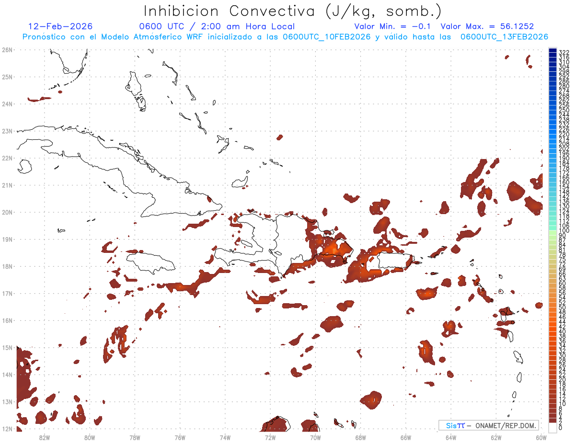Image resolution: width=575 pixels, height=444 pixels.
Task: Click the colorbar value label "0"
Action: click(561, 428)
